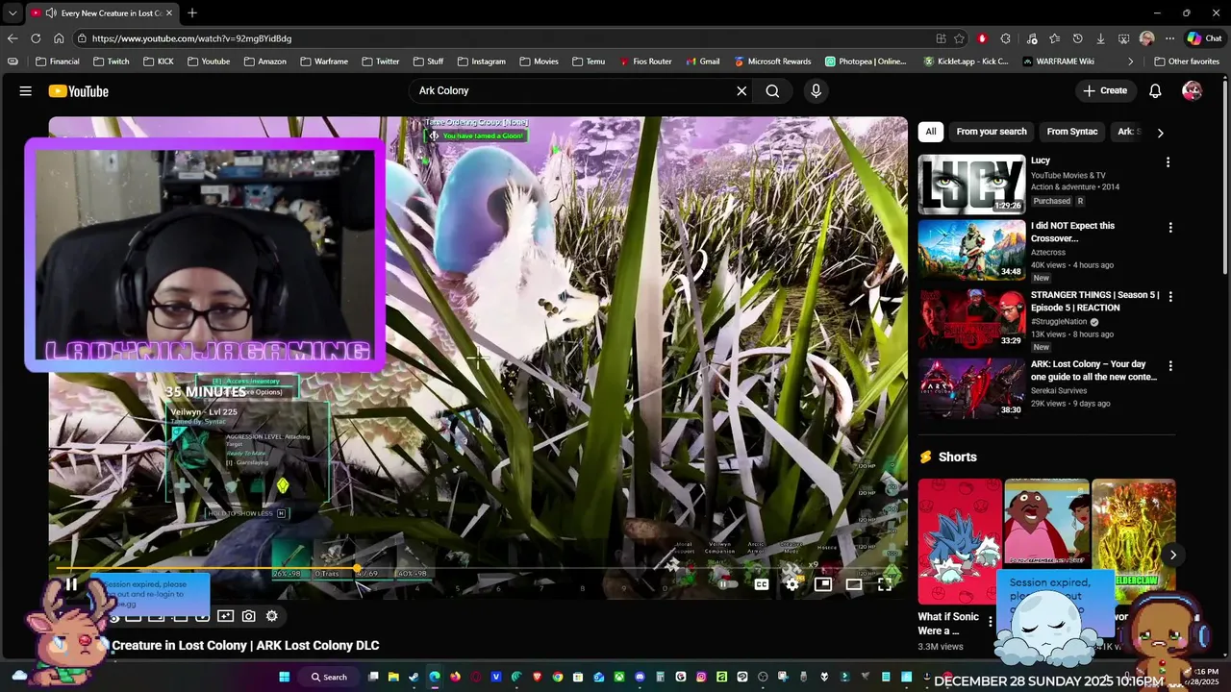Open File Explorer from taskbar
1231x692 pixels.
(x=393, y=677)
